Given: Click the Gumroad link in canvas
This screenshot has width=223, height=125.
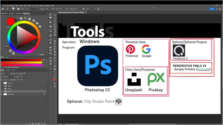Looking at the screenshot, I should [x=203, y=69].
